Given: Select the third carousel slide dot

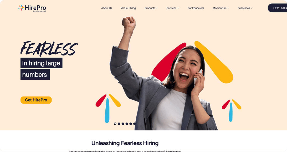Looking at the screenshot, I should pyautogui.click(x=123, y=124).
